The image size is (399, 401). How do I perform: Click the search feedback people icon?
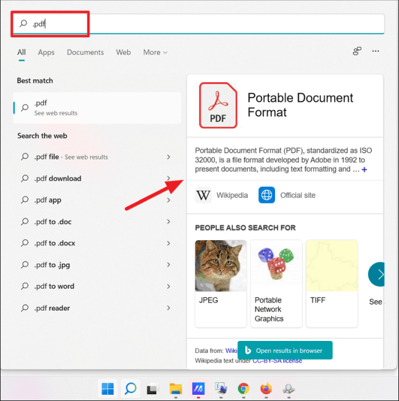click(357, 51)
